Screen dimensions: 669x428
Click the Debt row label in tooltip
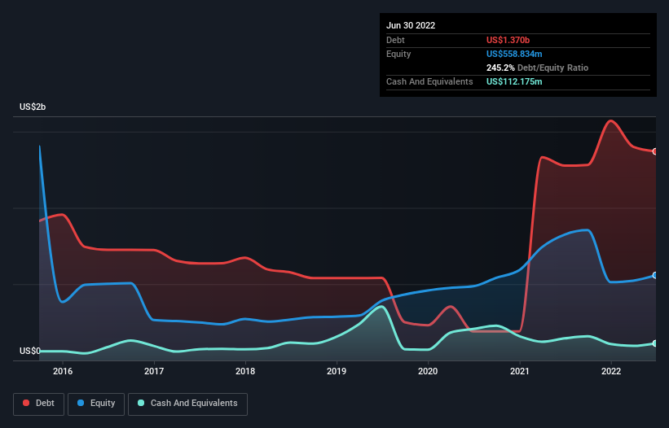coord(395,40)
